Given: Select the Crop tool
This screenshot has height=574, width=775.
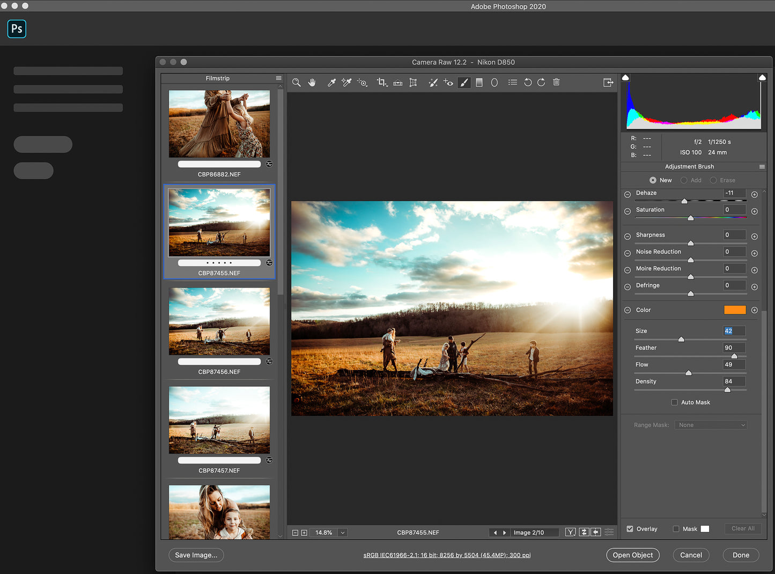Looking at the screenshot, I should coord(382,82).
